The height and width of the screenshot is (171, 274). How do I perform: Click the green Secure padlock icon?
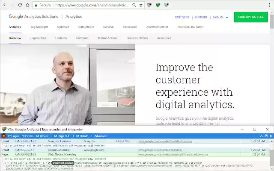pos(36,5)
